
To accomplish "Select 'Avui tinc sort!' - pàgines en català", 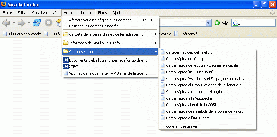I will click(207, 79).
